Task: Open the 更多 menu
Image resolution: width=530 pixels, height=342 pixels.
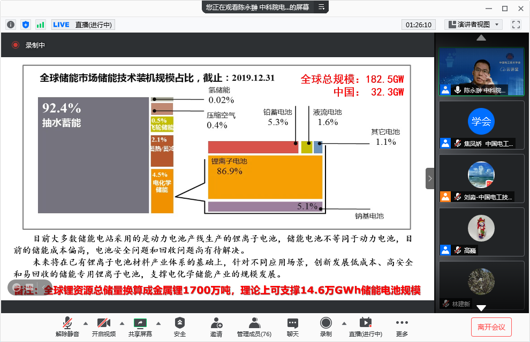Action: [402, 327]
